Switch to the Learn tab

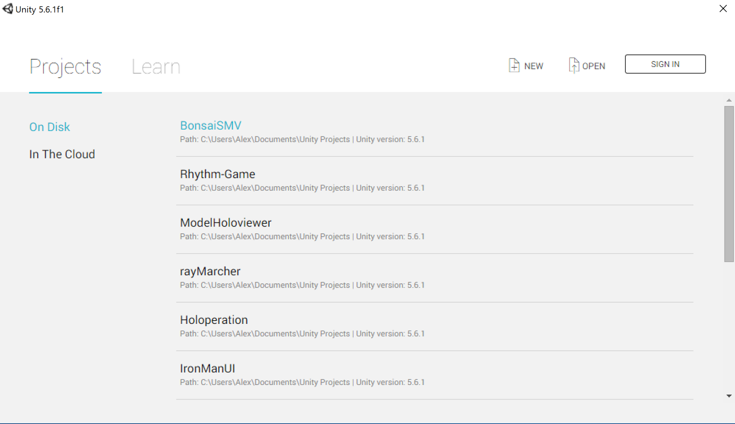click(x=156, y=67)
